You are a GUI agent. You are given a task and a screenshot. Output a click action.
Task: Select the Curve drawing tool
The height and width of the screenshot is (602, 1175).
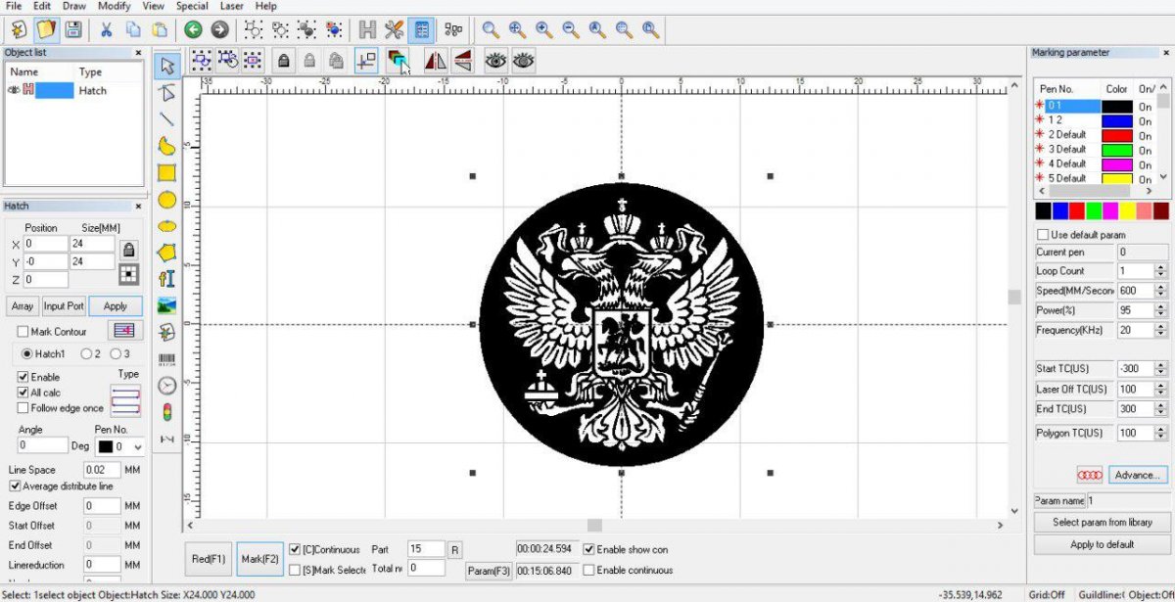166,146
